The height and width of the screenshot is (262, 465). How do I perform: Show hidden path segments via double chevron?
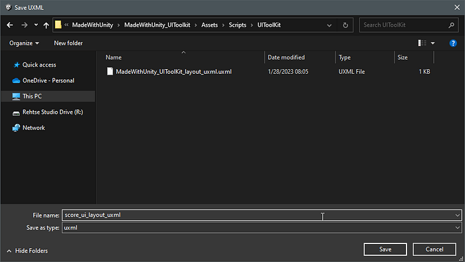[x=66, y=25]
